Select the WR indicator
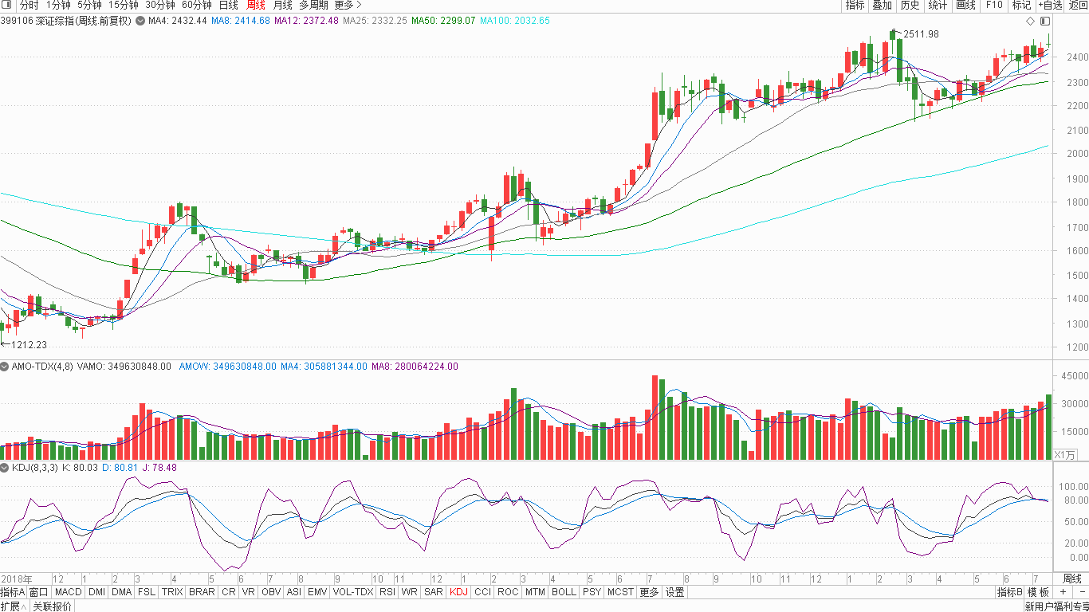 coord(409,592)
